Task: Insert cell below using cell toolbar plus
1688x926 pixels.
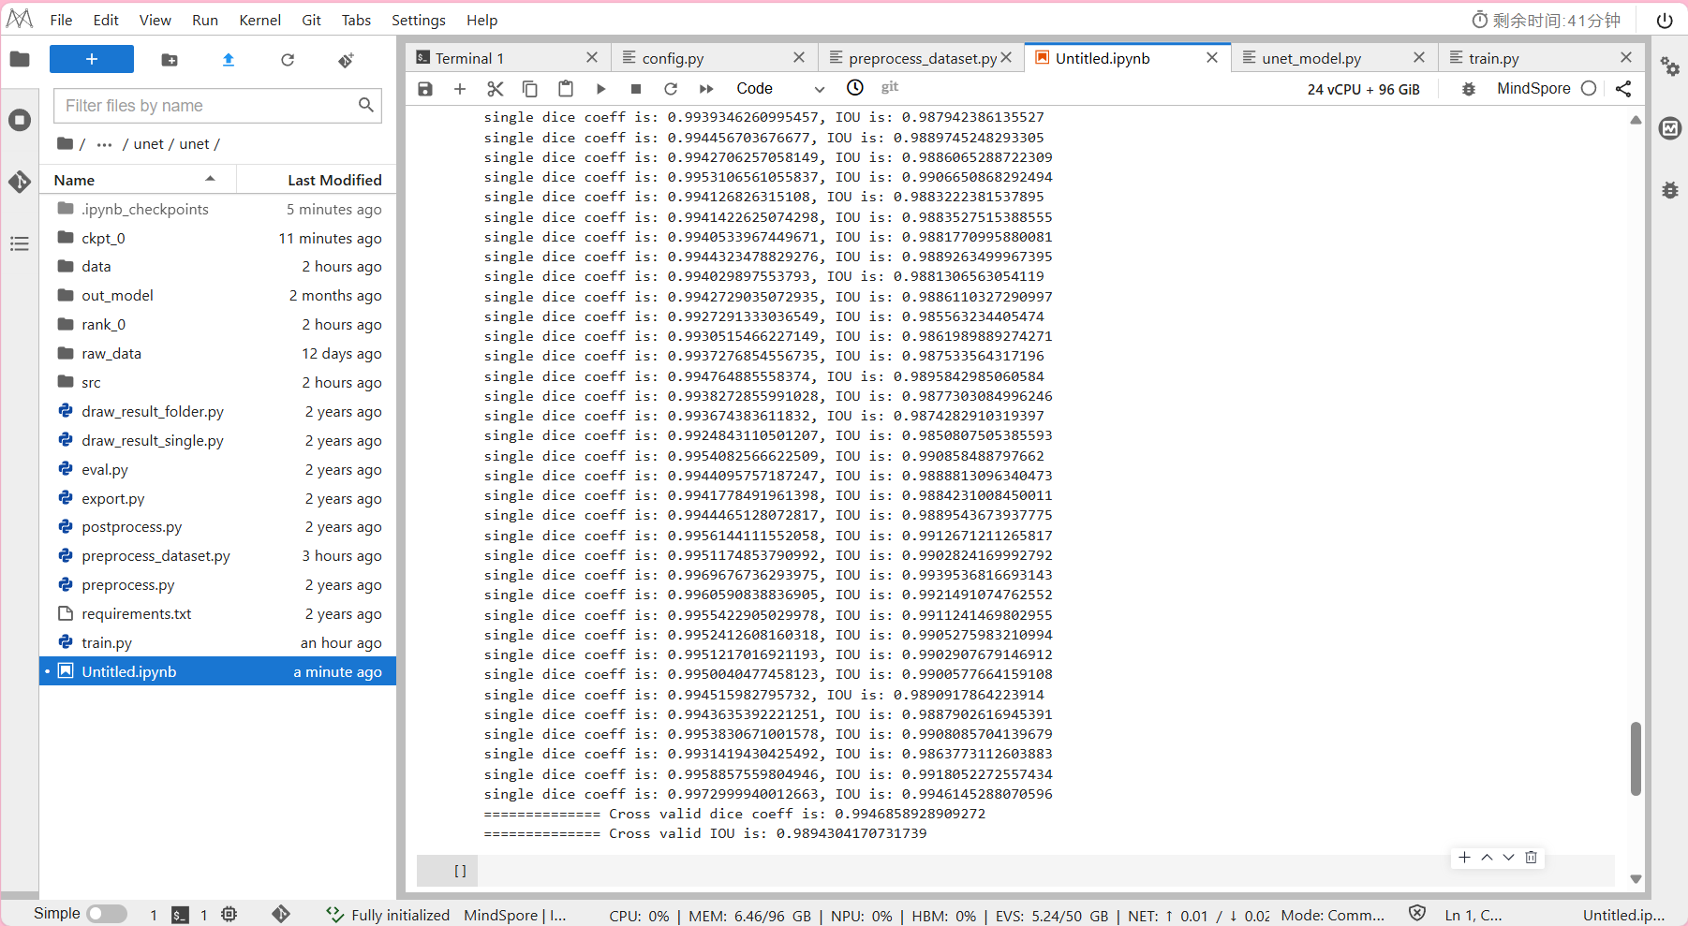Action: (1464, 858)
